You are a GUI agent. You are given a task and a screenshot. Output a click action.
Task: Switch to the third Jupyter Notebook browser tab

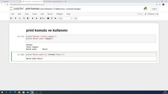pos(53,2)
